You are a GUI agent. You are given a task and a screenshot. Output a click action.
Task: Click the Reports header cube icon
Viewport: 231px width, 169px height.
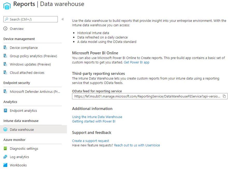click(x=7, y=5)
